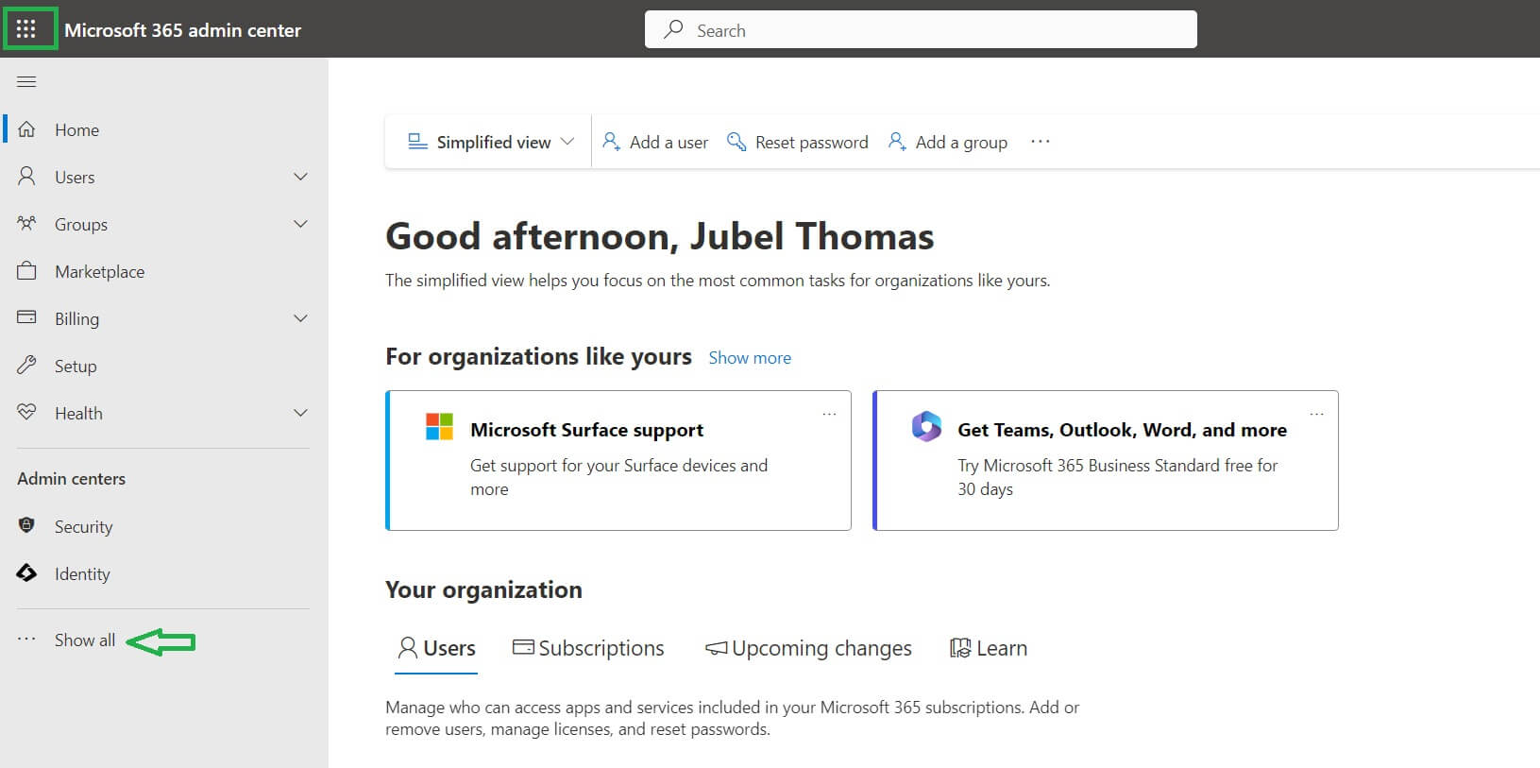Image resolution: width=1540 pixels, height=768 pixels.
Task: Click the Learn book icon
Action: click(x=960, y=648)
